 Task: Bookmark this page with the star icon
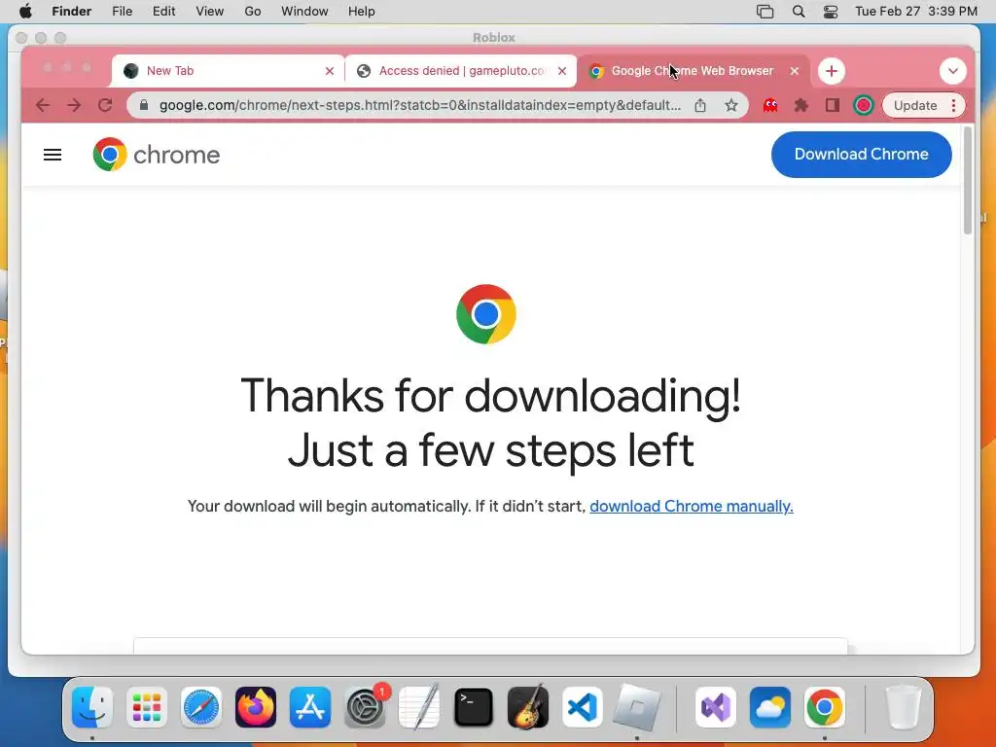[731, 105]
